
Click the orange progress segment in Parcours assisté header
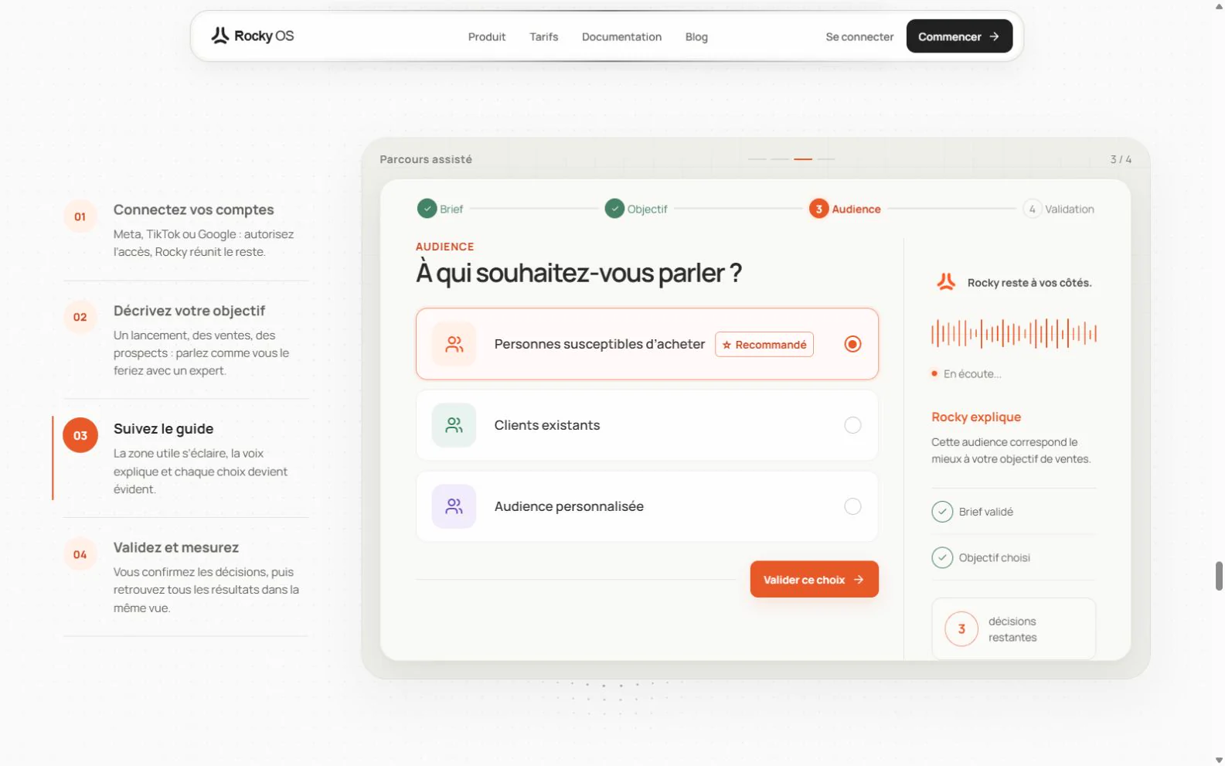point(803,158)
